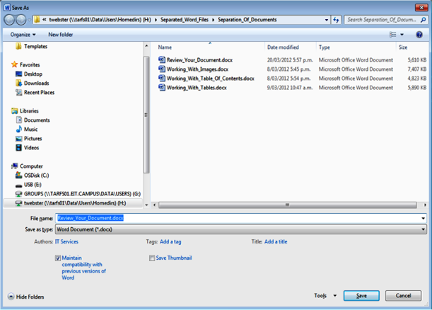Open the recent pages dropdown arrow
Viewport: 432px width, 310px height.
[29, 20]
